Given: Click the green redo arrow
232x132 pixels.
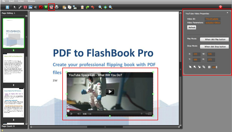Looking at the screenshot, I should [x=88, y=7].
